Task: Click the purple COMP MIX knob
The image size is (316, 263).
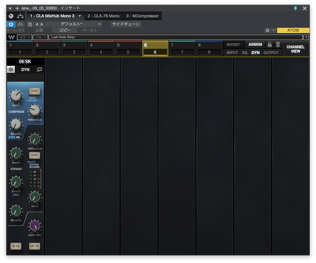Action: [x=35, y=225]
